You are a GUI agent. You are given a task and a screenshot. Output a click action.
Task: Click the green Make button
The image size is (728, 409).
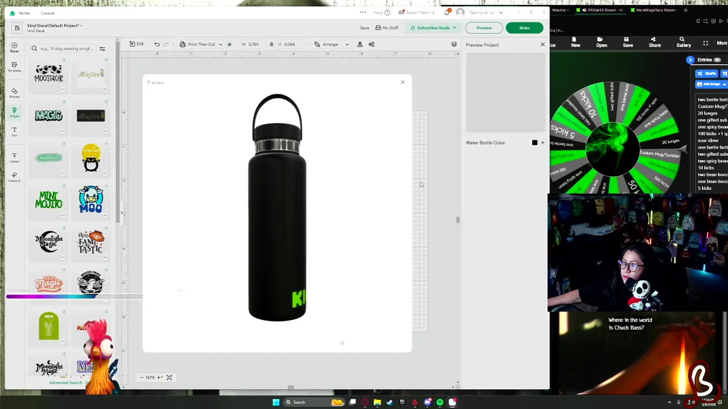pos(524,28)
